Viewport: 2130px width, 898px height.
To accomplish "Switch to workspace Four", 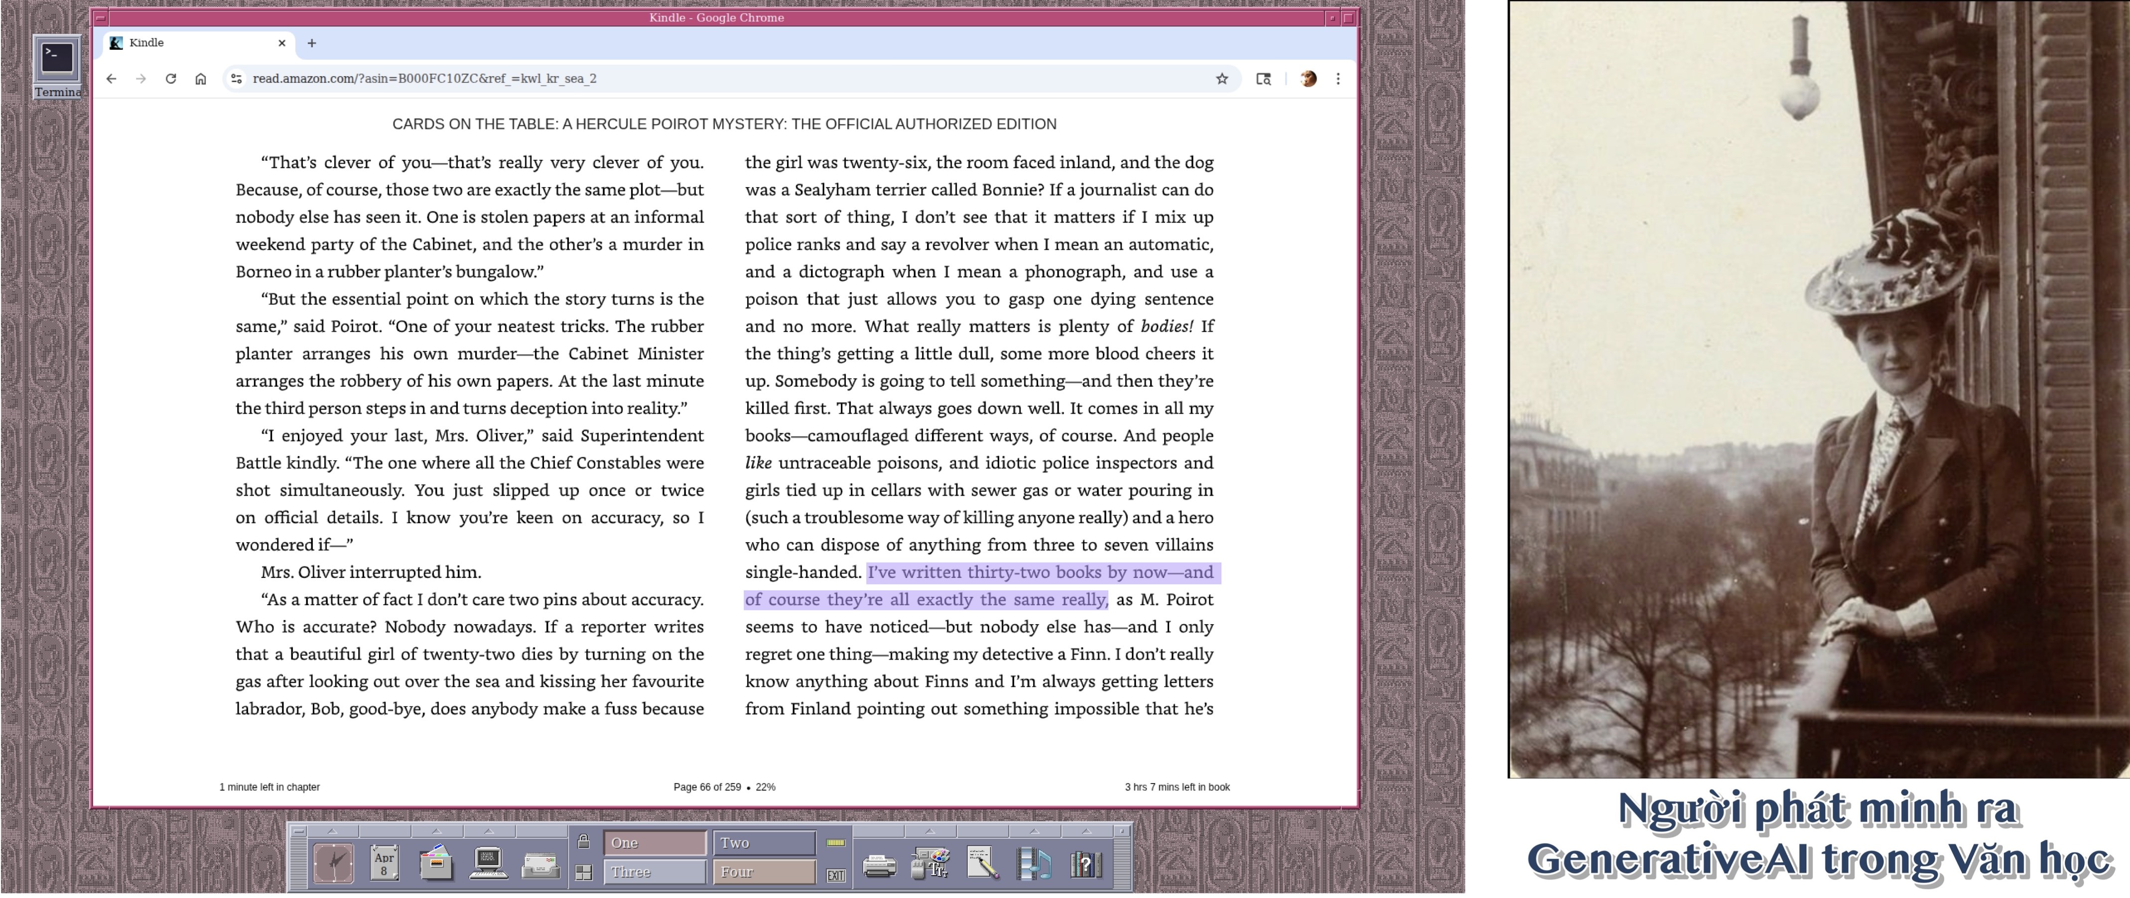I will click(x=763, y=872).
